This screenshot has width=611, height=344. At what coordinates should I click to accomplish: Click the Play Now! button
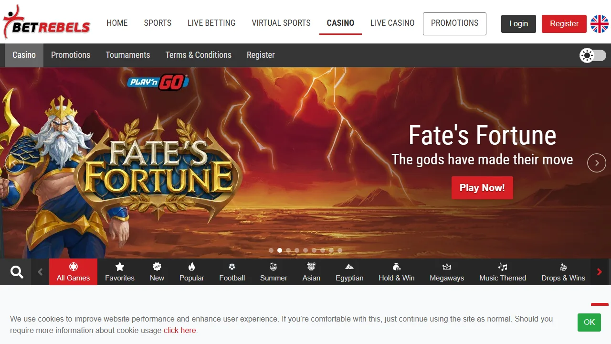(x=482, y=188)
